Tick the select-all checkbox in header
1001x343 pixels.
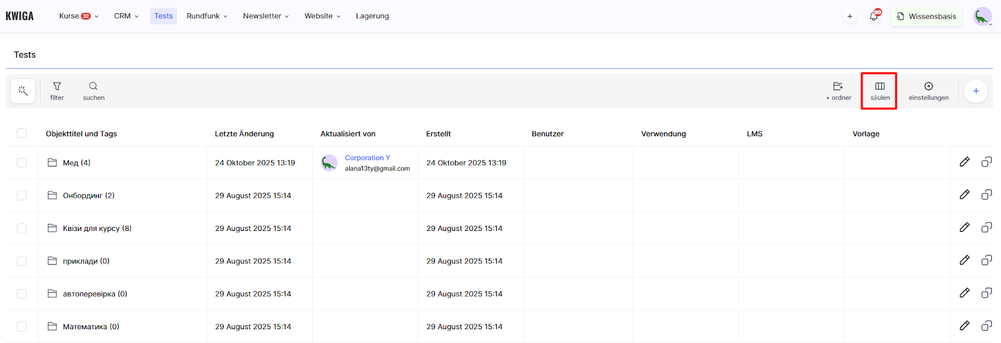pos(22,133)
